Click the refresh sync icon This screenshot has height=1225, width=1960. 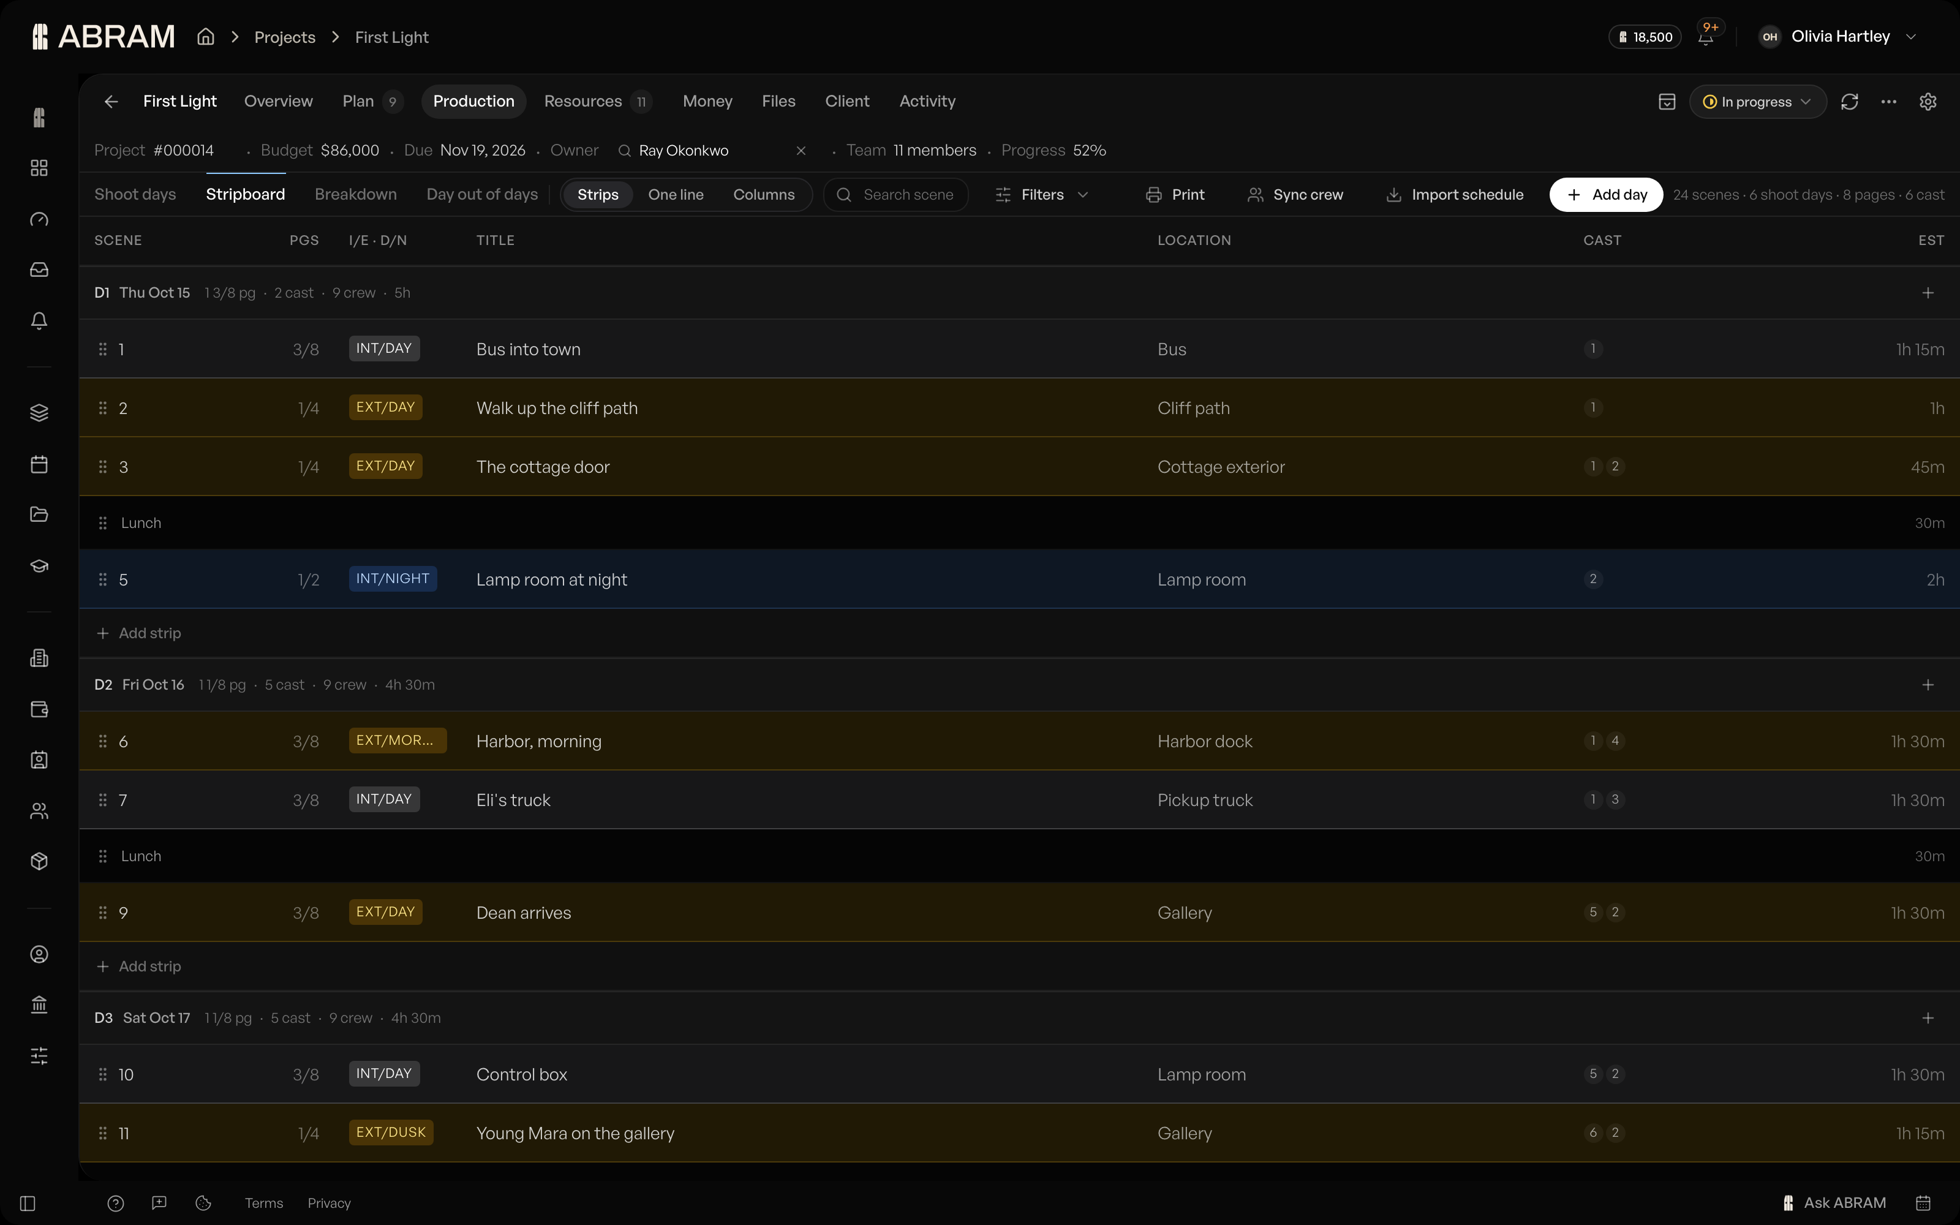1849,101
